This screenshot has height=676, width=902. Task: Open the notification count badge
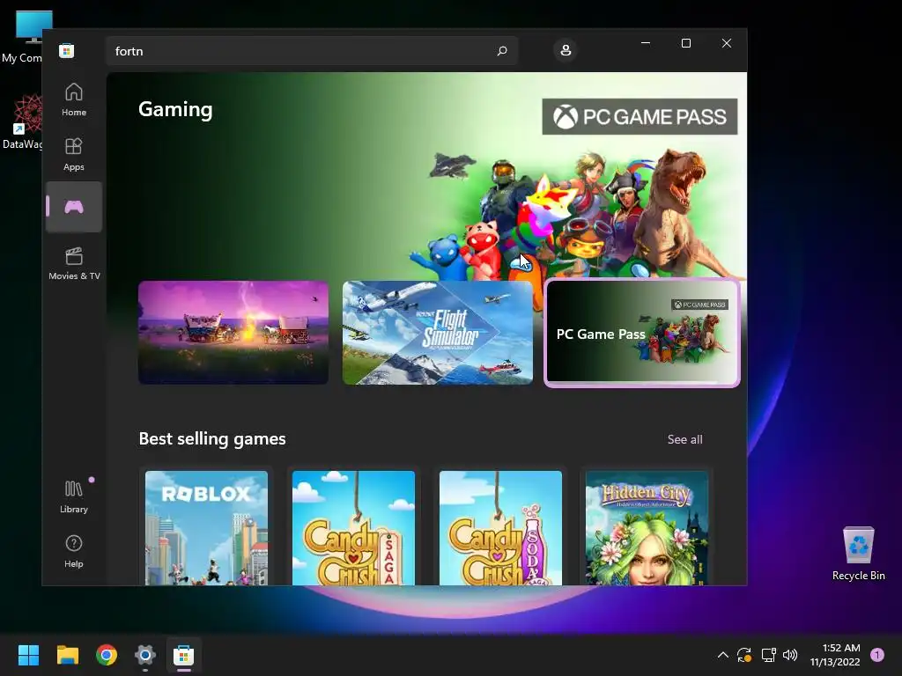click(x=877, y=655)
